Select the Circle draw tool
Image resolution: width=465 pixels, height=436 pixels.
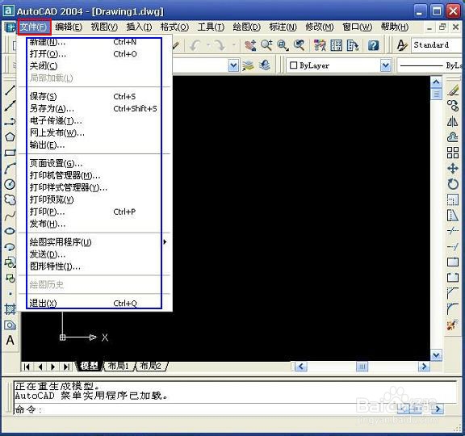coord(10,184)
